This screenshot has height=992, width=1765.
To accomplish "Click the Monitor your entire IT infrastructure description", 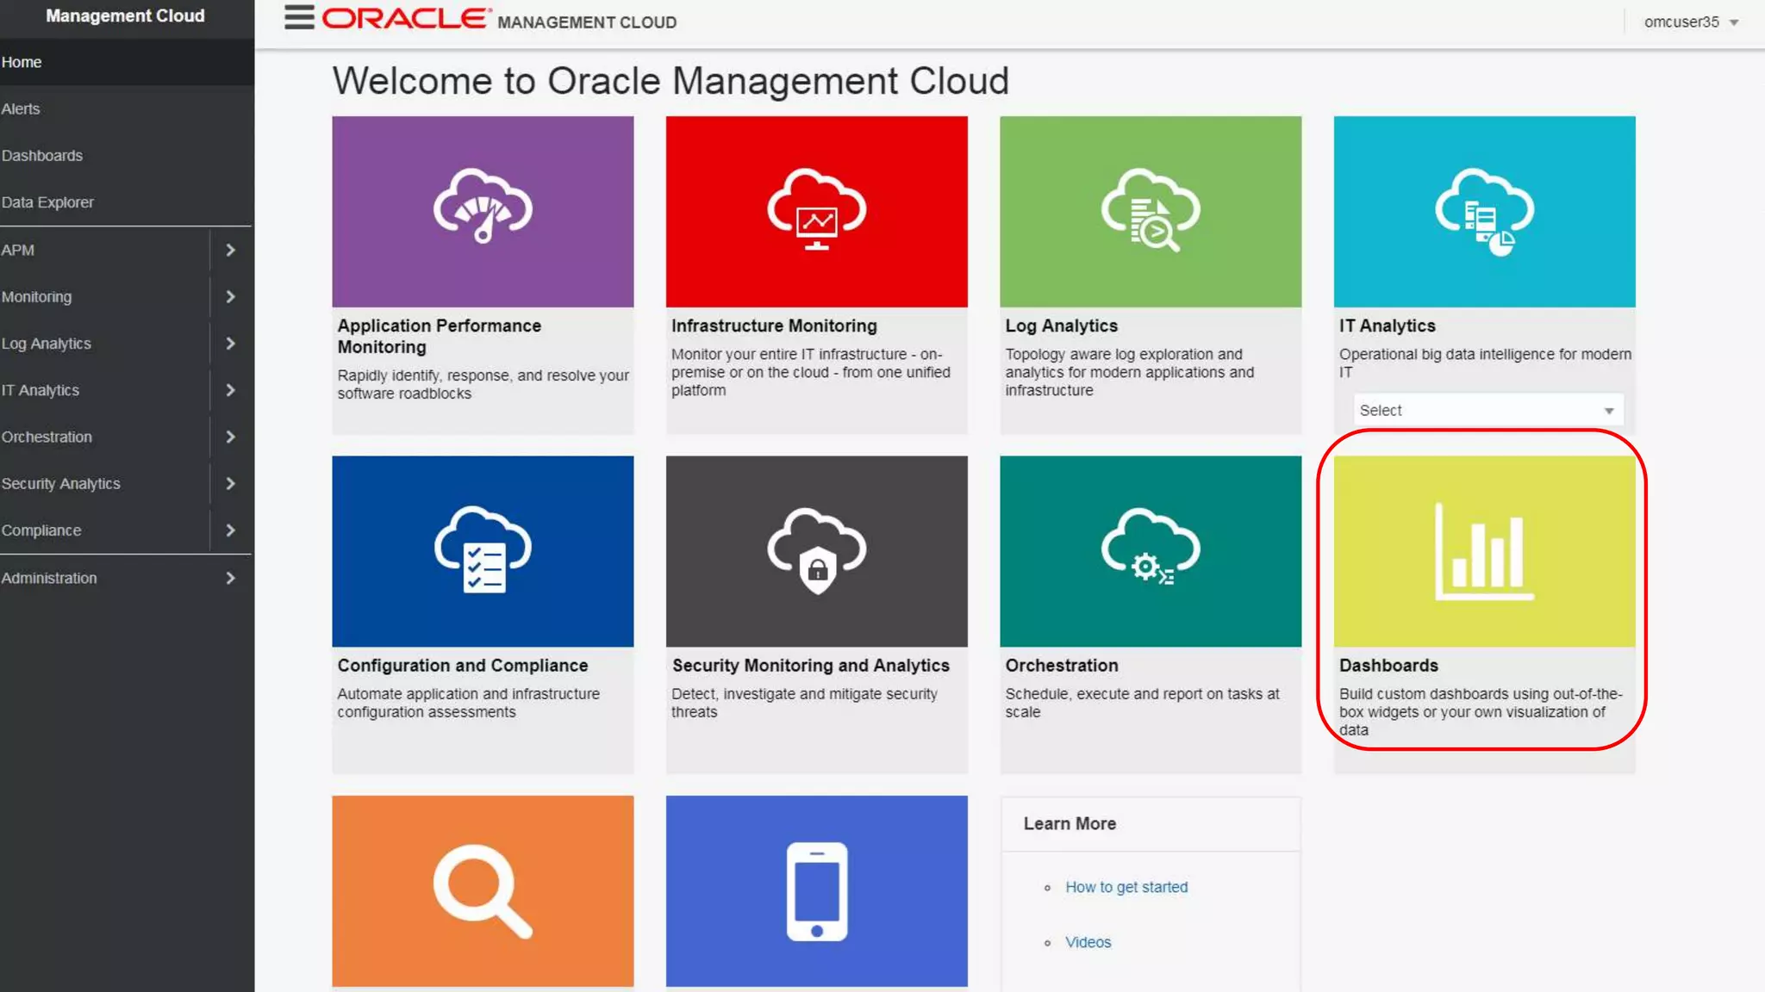I will (811, 372).
